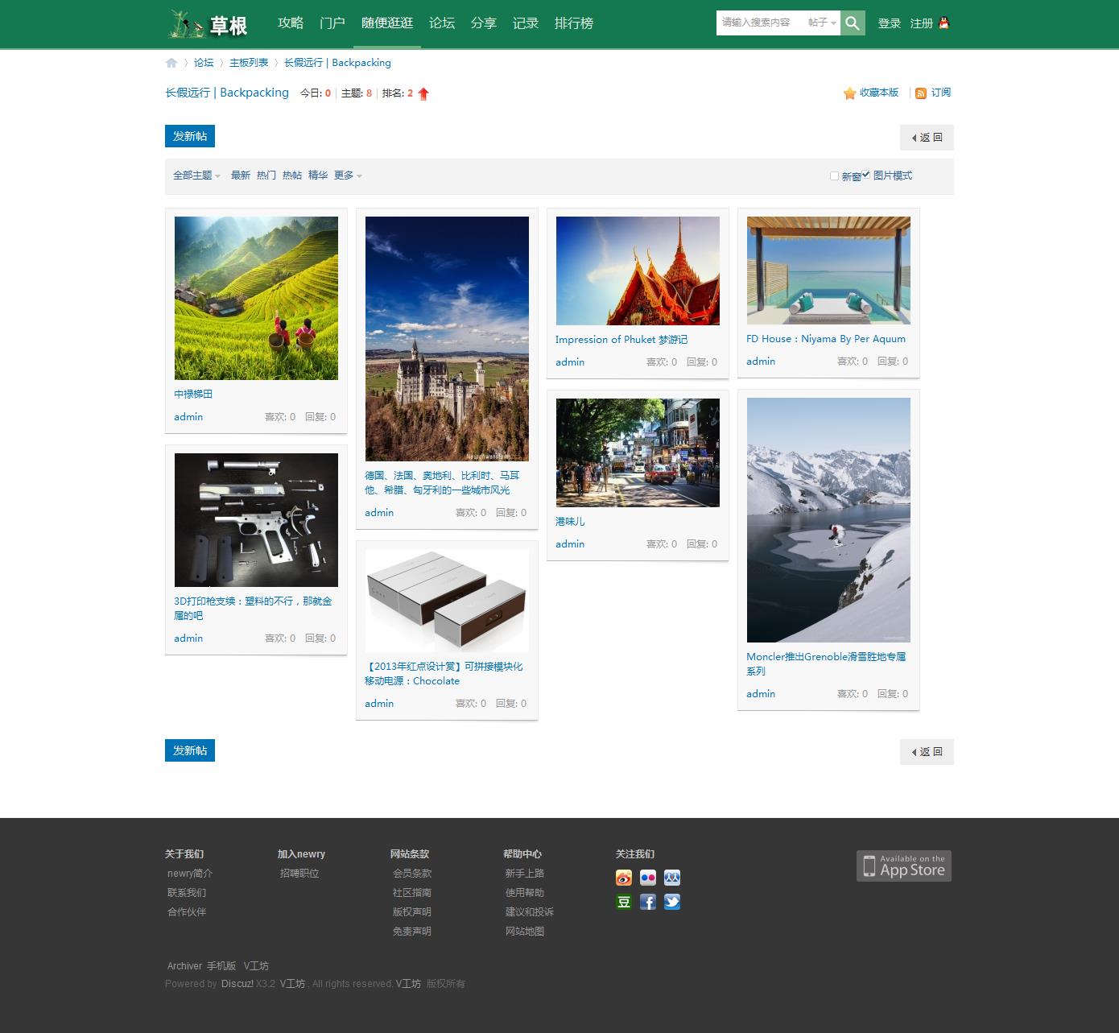1119x1033 pixels.
Task: Open the 中绿梯田 post title
Action: (193, 394)
